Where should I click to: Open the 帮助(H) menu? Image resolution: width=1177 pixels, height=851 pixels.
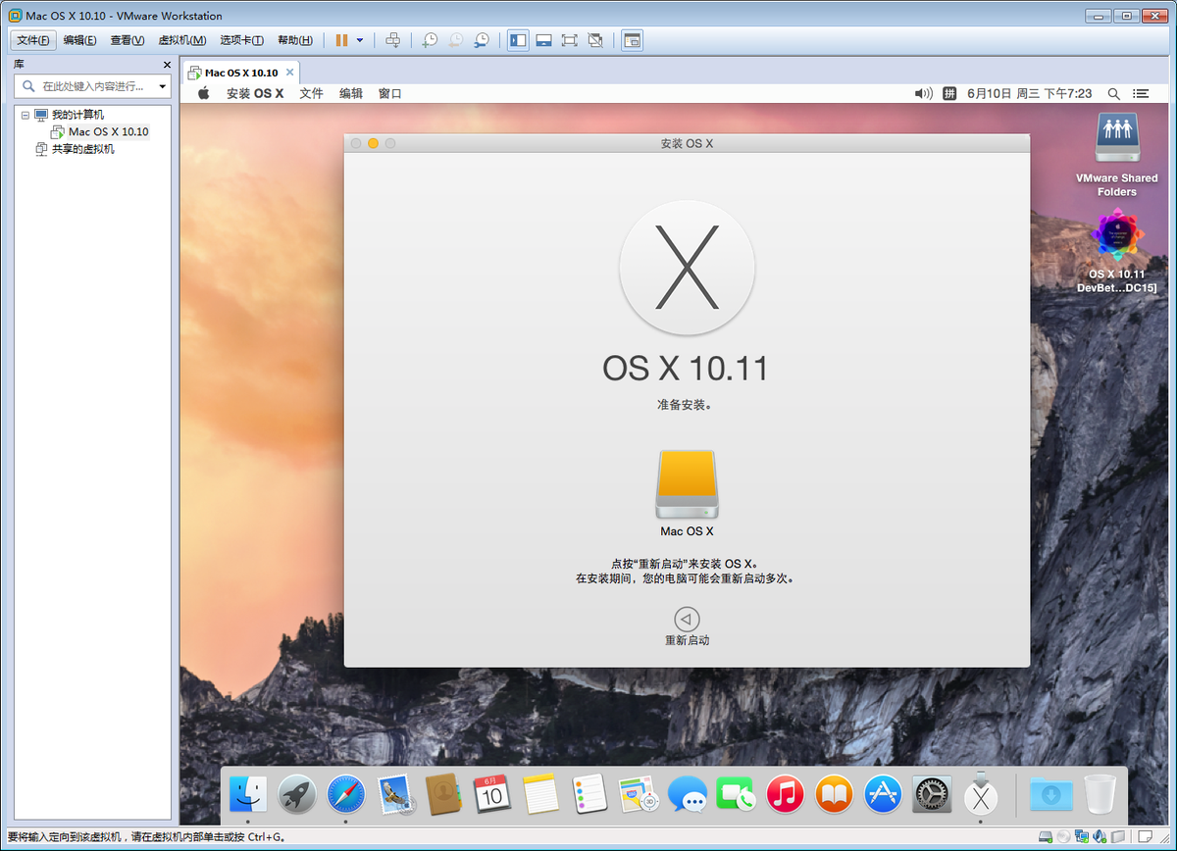coord(294,40)
